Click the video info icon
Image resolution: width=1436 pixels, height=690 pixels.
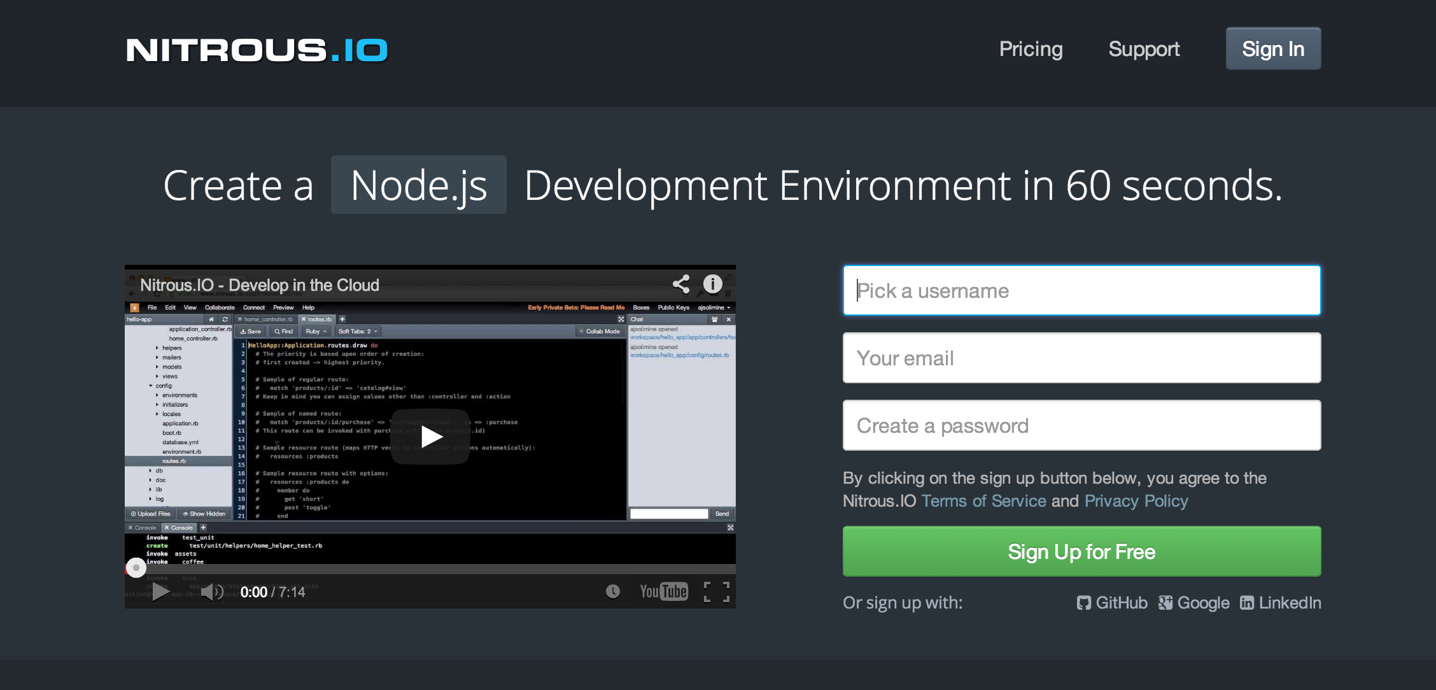pyautogui.click(x=712, y=284)
